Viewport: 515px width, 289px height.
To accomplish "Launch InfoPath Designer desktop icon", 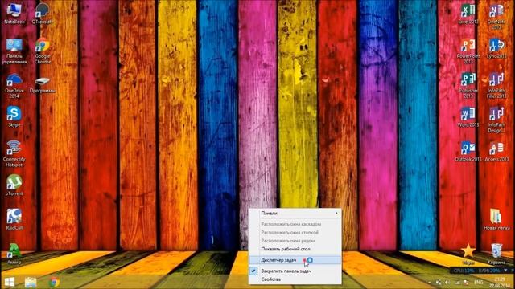I will pos(496,120).
